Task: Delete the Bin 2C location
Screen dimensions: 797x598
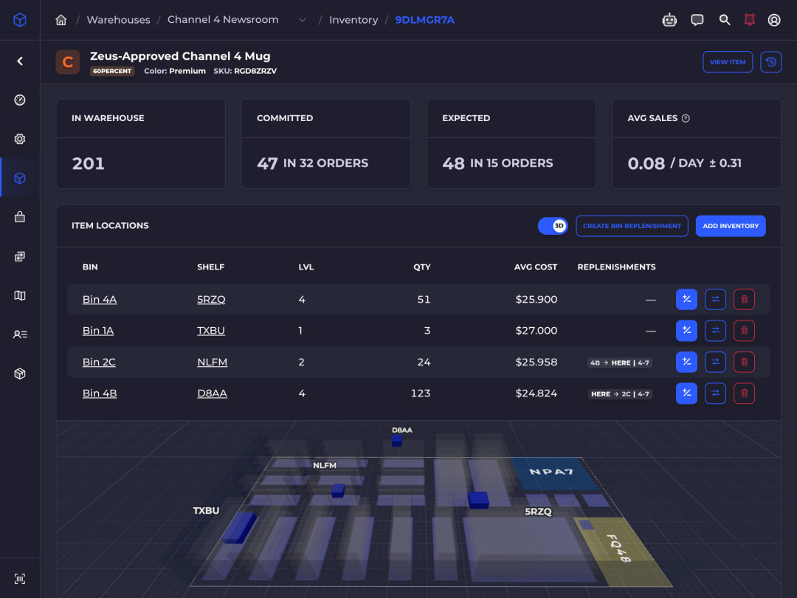Action: (x=744, y=362)
